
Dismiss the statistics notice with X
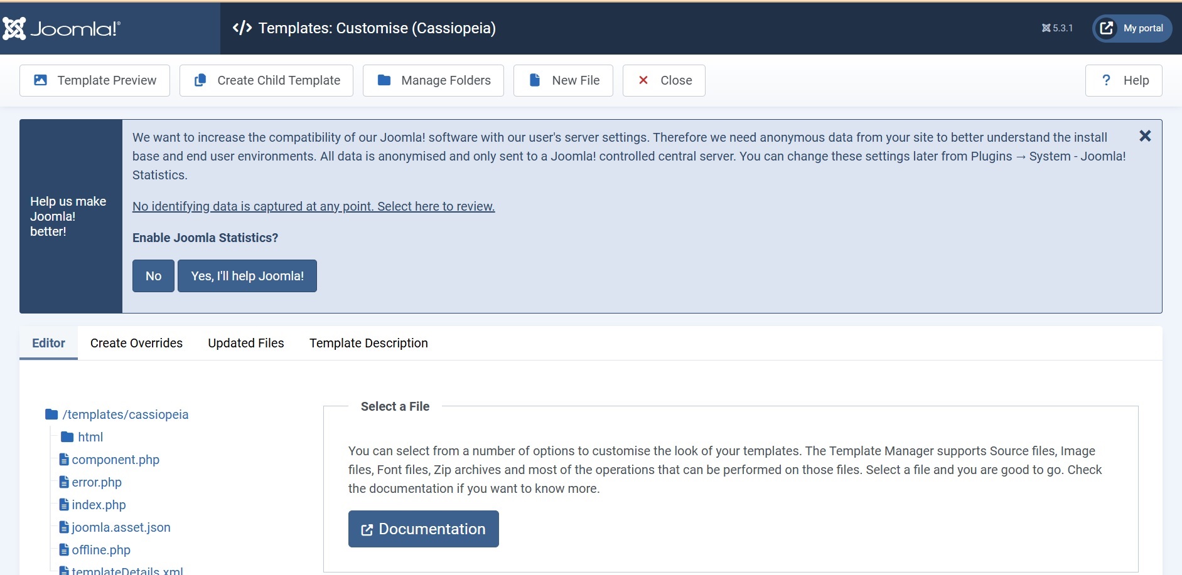click(x=1145, y=136)
